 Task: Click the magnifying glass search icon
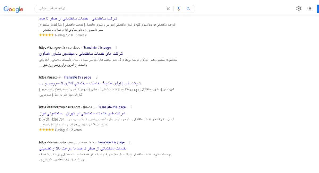(188, 9)
